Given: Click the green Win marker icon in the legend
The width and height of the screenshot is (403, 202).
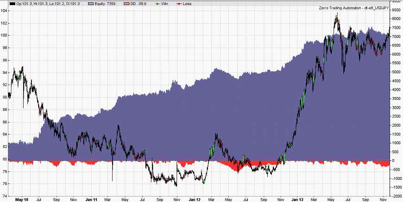Looking at the screenshot, I should (157, 4).
